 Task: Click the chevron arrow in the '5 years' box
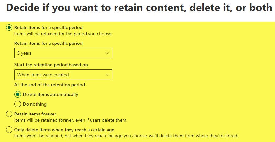107,53
